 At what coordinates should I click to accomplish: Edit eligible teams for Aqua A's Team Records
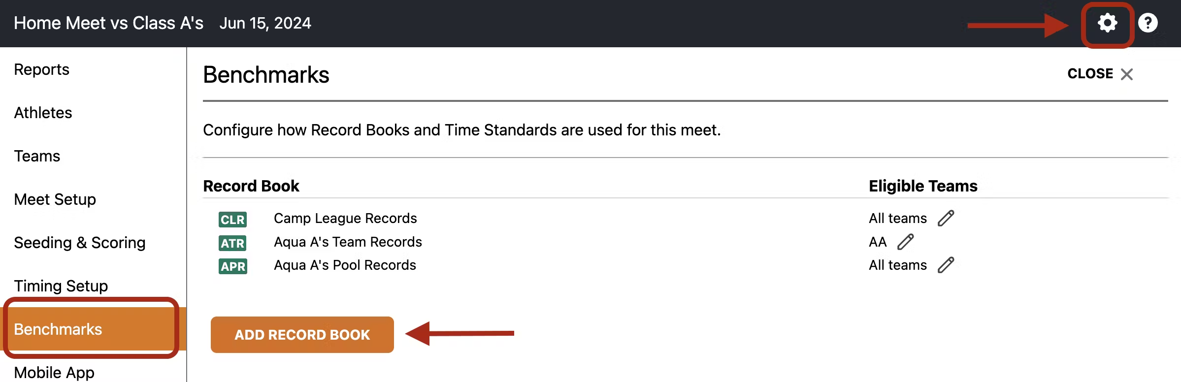click(x=905, y=242)
